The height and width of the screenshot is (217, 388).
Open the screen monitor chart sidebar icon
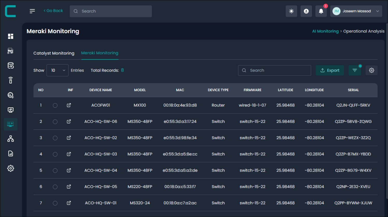click(11, 110)
